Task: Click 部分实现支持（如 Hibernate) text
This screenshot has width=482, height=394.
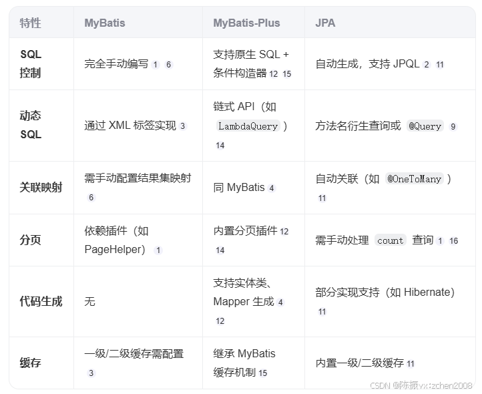Action: click(385, 292)
